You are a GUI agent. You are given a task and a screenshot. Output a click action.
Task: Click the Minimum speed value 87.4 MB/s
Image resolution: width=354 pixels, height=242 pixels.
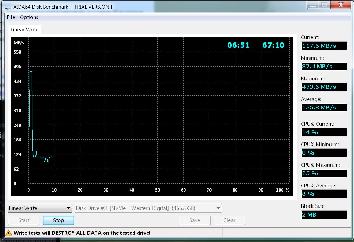pyautogui.click(x=324, y=67)
